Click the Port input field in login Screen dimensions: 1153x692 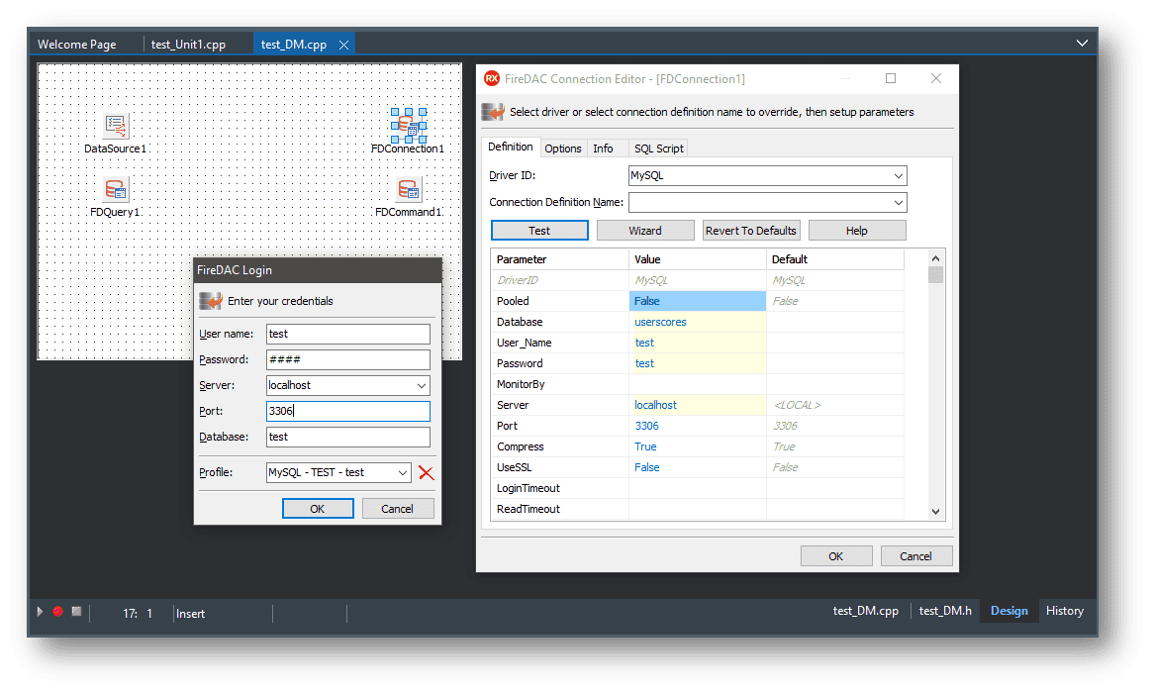click(347, 411)
